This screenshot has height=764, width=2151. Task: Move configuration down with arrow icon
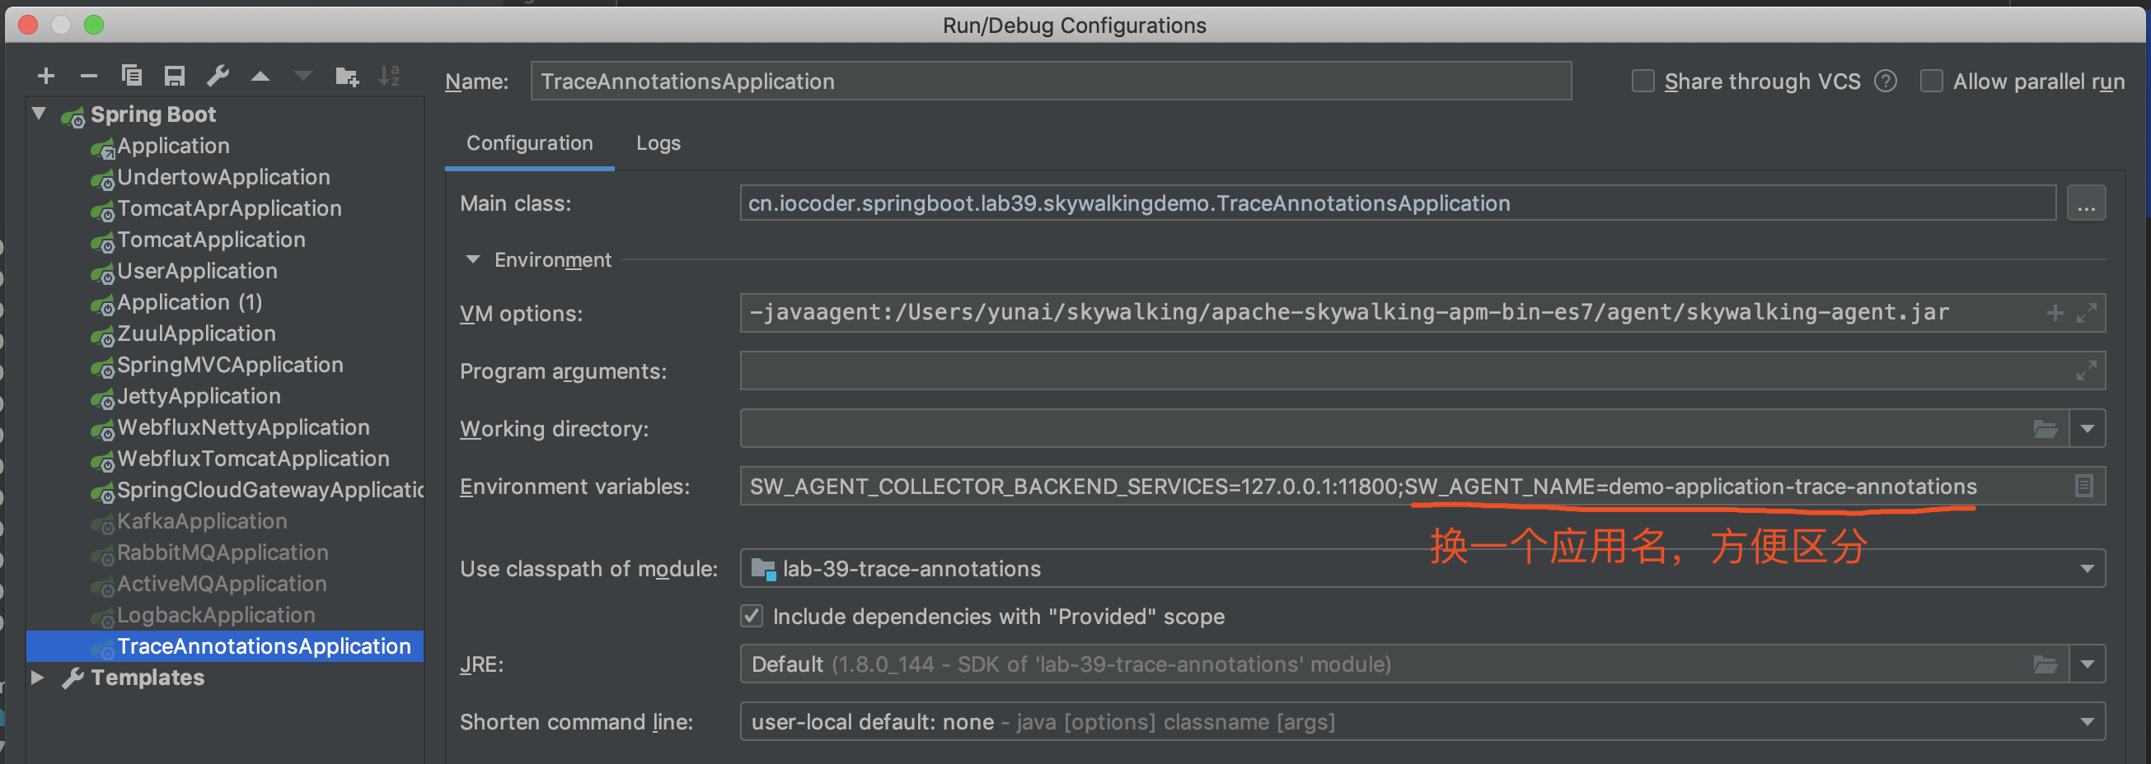click(303, 77)
